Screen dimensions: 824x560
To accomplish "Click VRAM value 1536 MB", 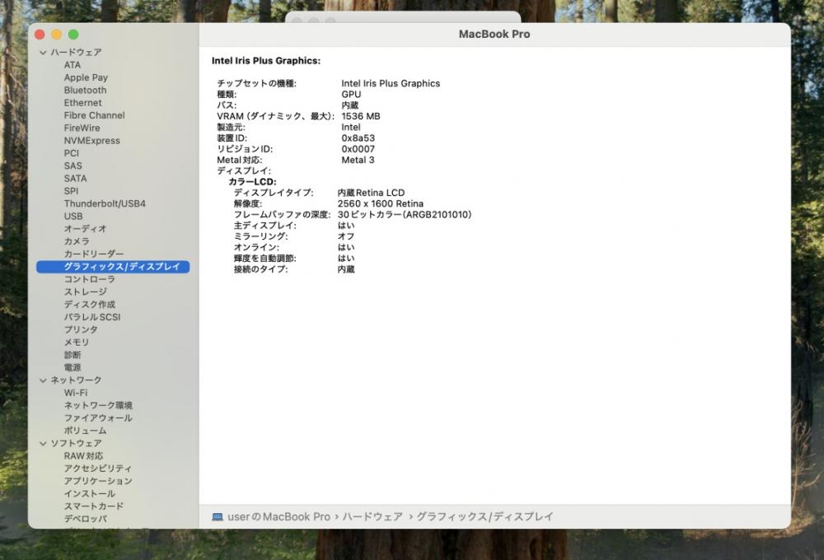I will 361,116.
